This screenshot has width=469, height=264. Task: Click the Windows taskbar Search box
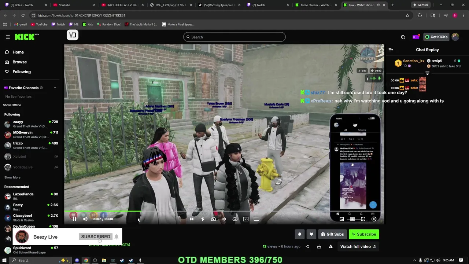[x=40, y=260]
